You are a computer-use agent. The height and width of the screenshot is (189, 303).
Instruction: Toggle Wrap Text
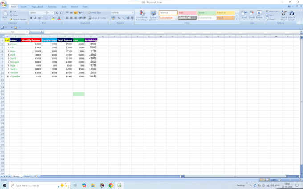94,13
